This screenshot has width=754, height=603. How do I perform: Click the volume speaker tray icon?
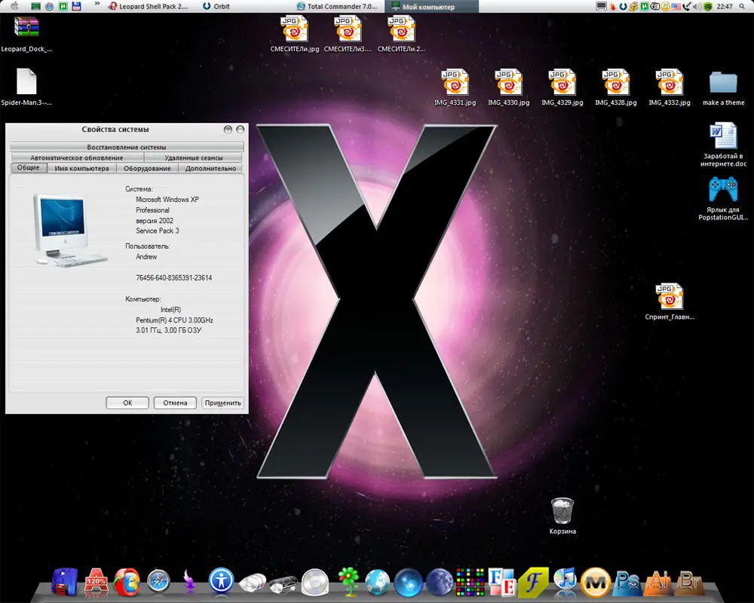697,6
